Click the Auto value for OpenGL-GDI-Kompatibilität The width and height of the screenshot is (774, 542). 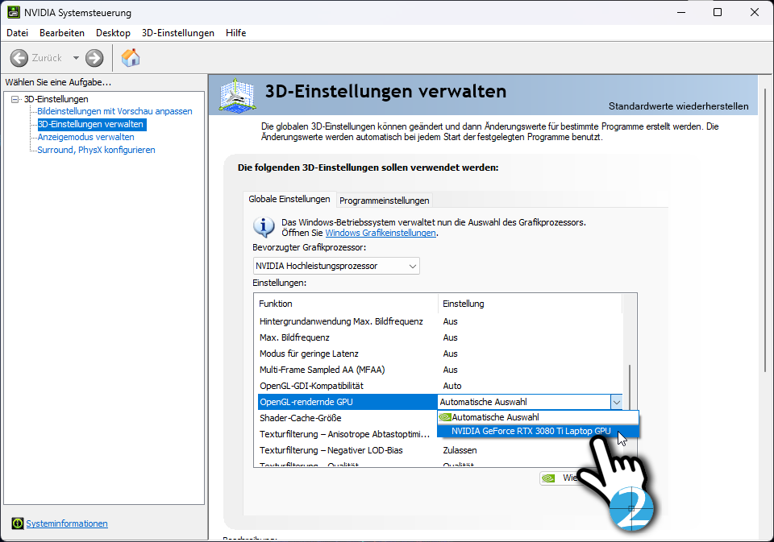[x=452, y=386]
